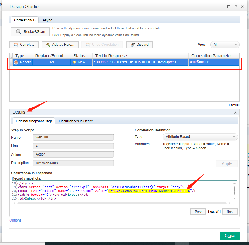Maximize the Design Studio dialog

click(x=229, y=6)
